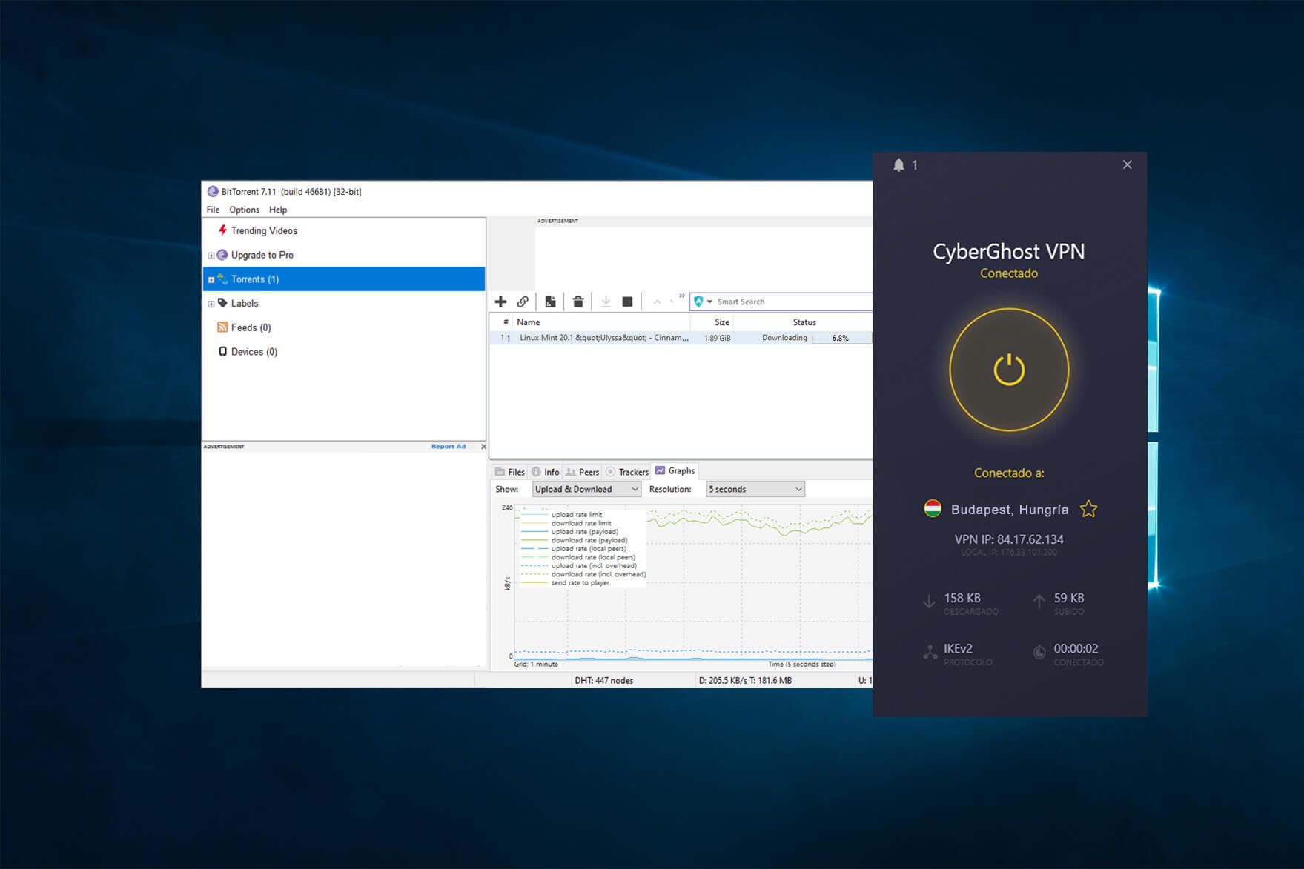
Task: Click the Start download arrow icon
Action: (606, 302)
